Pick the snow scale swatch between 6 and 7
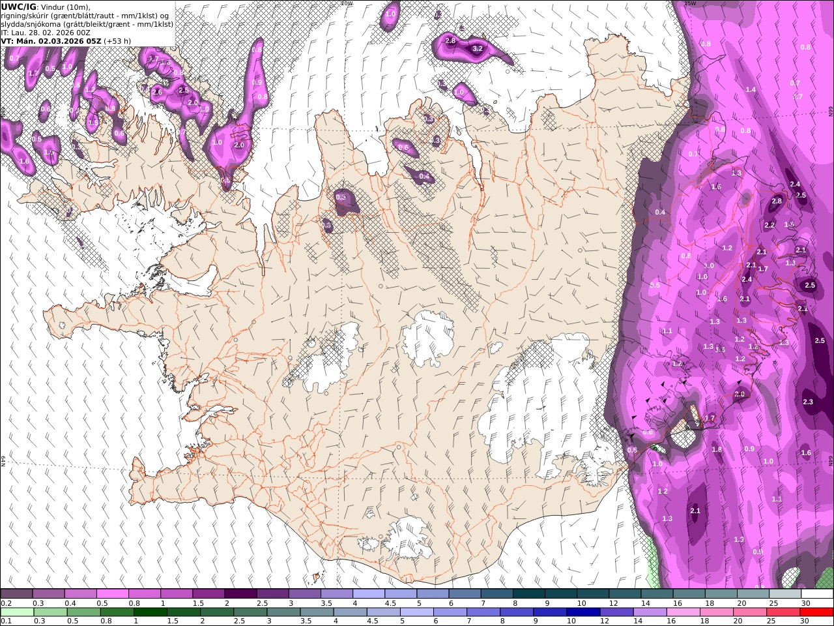The image size is (834, 626). click(465, 593)
